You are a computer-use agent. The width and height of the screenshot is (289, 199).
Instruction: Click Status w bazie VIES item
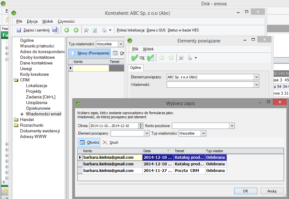click(183, 30)
